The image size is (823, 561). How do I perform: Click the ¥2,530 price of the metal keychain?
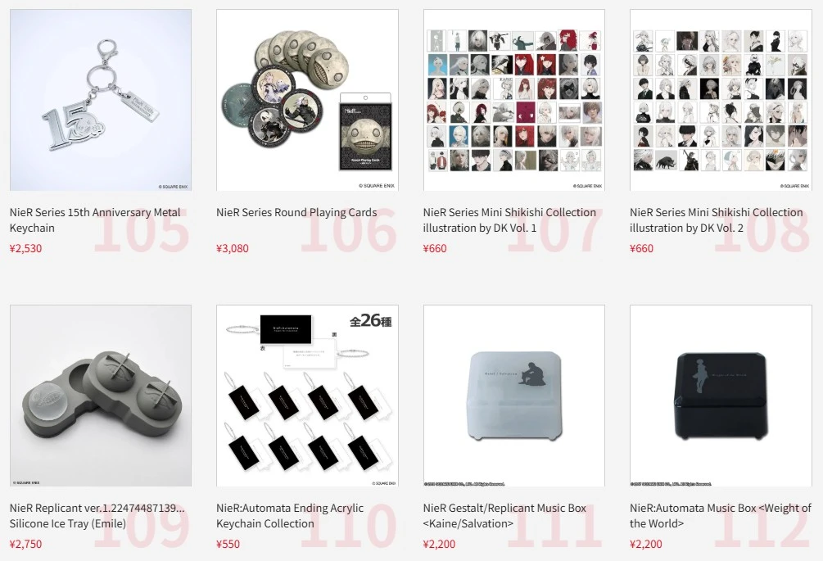click(25, 248)
